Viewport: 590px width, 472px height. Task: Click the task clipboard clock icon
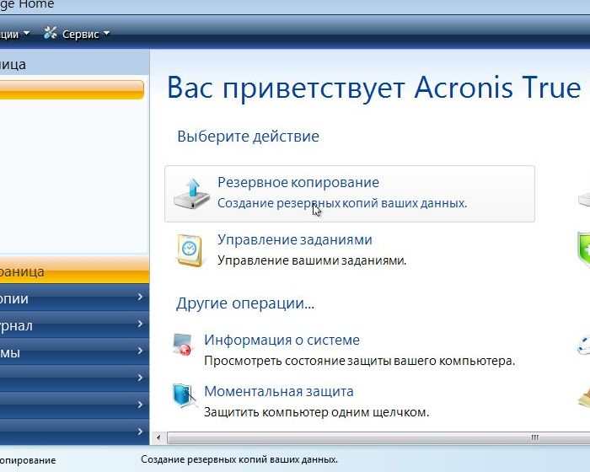click(x=190, y=250)
